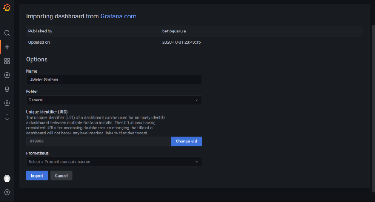Click the UID field showing 999999

tap(98, 141)
